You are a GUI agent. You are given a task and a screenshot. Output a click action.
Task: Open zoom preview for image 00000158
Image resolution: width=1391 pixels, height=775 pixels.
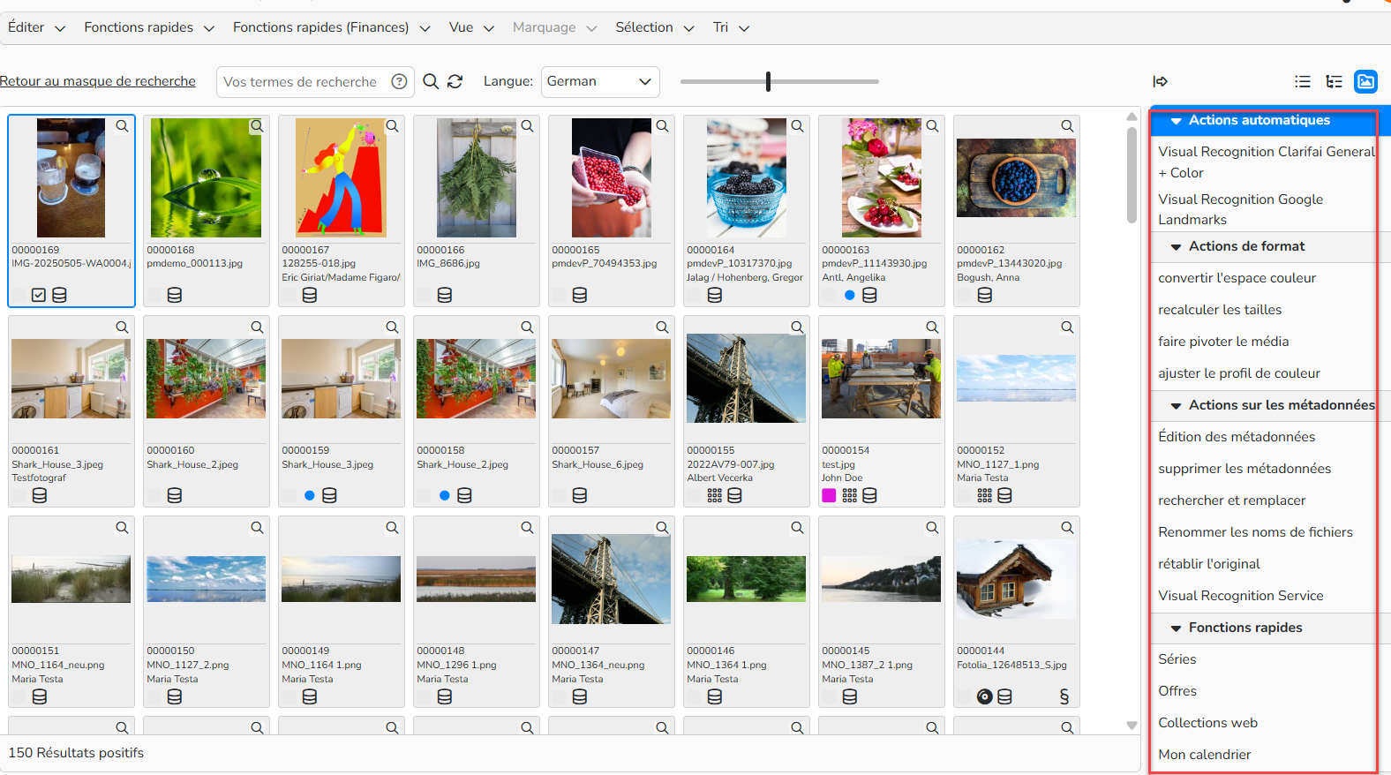528,327
